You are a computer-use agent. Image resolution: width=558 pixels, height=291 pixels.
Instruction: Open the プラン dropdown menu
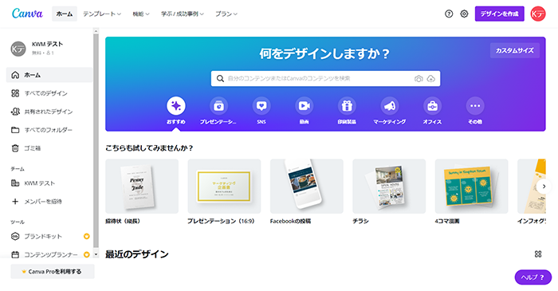coord(226,14)
